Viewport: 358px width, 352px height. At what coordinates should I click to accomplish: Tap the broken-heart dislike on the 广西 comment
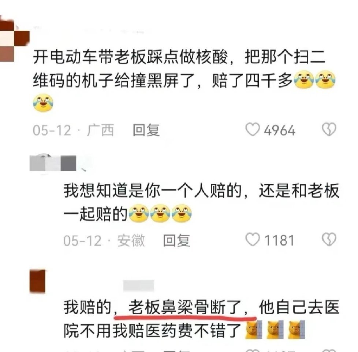pos(329,129)
